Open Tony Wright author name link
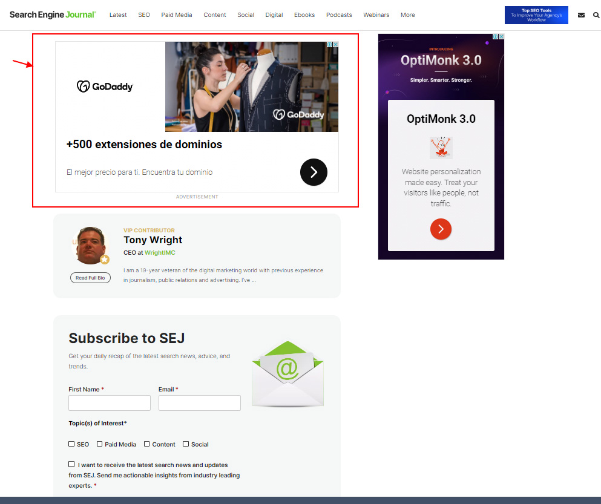 (153, 240)
